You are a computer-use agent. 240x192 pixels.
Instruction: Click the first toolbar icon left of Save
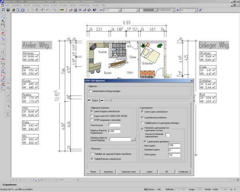click(3, 10)
